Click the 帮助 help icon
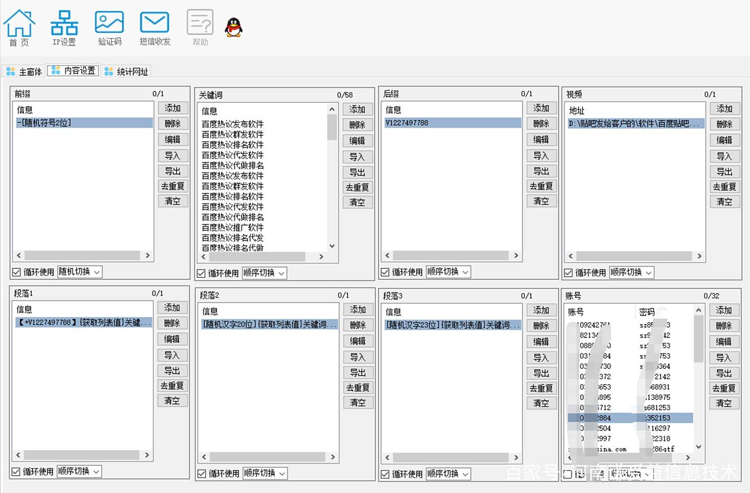Screen dimensions: 750x493 pos(200,28)
